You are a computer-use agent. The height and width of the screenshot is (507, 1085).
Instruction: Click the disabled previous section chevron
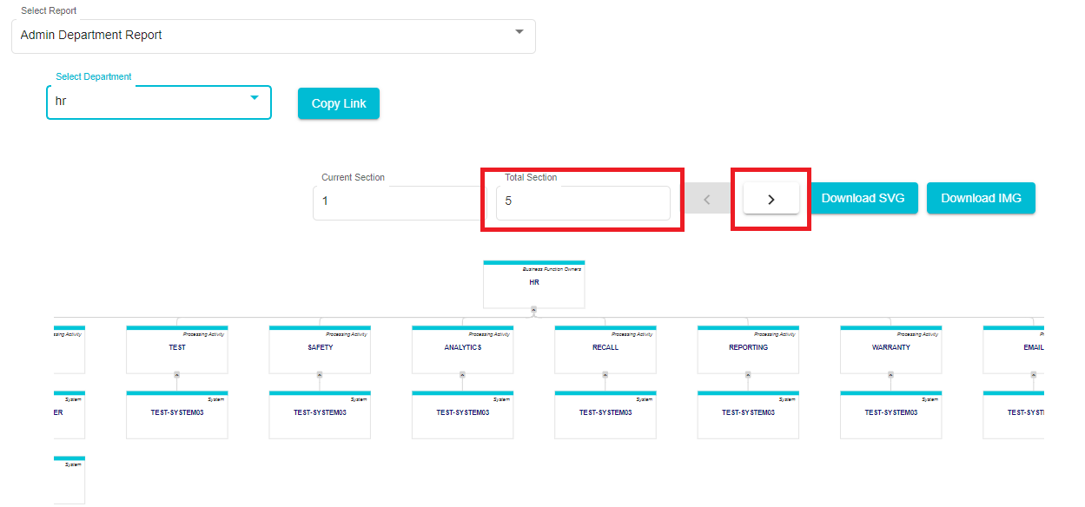(x=707, y=199)
